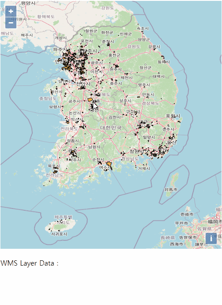The height and width of the screenshot is (305, 222).
Task: Click the 김천시 city label
Action: click(115, 117)
